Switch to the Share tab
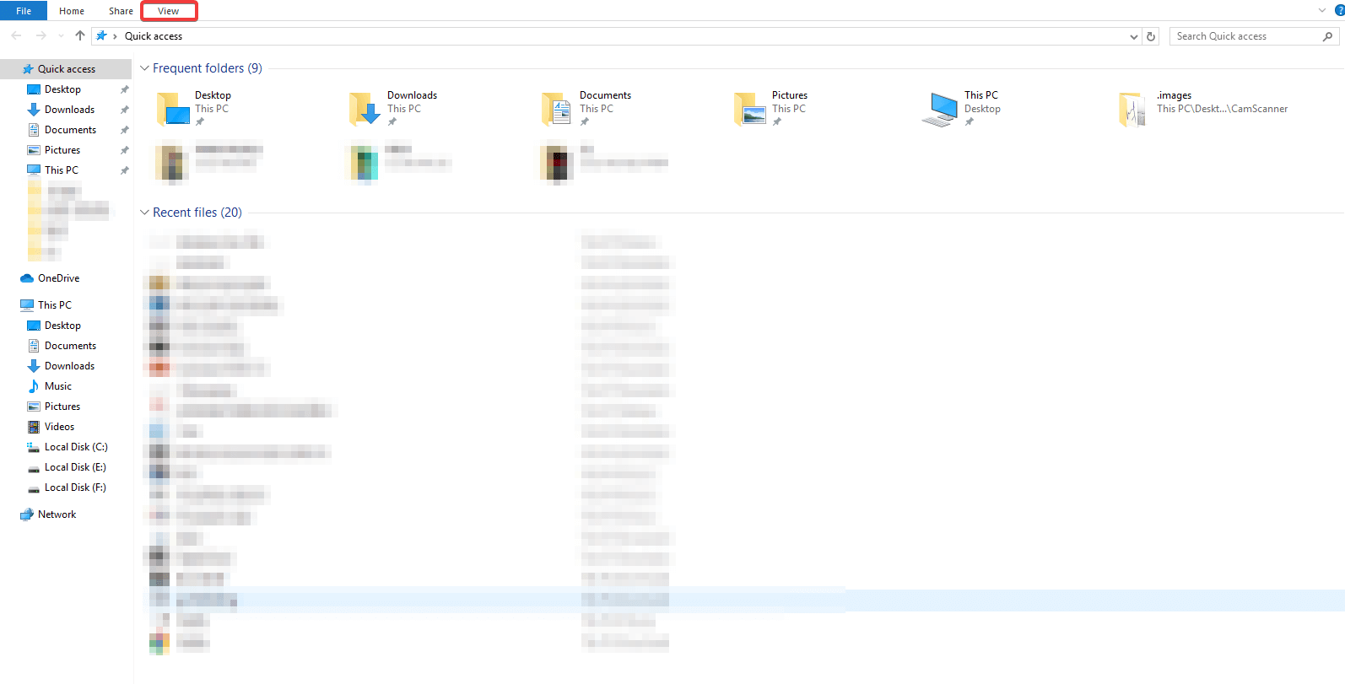The height and width of the screenshot is (684, 1345). pyautogui.click(x=121, y=11)
